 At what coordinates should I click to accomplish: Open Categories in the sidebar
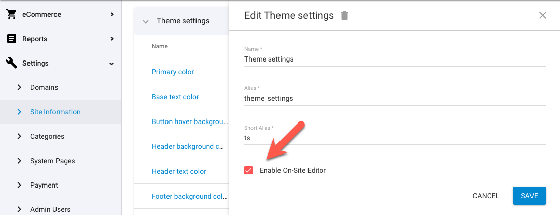click(47, 136)
